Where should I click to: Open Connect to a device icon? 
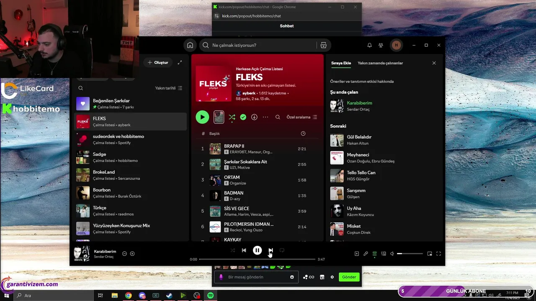(384, 254)
